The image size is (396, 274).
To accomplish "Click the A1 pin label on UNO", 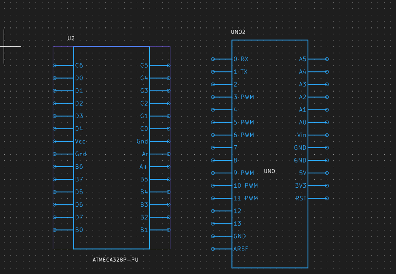I will (302, 110).
